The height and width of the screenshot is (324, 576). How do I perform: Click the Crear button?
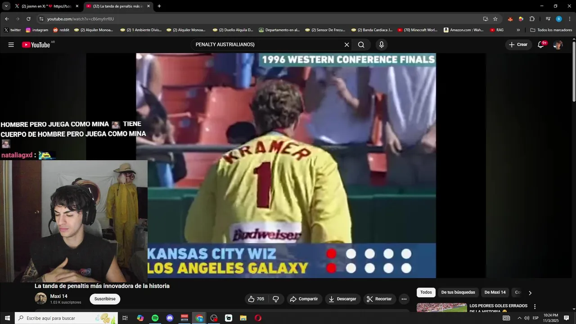tap(518, 45)
